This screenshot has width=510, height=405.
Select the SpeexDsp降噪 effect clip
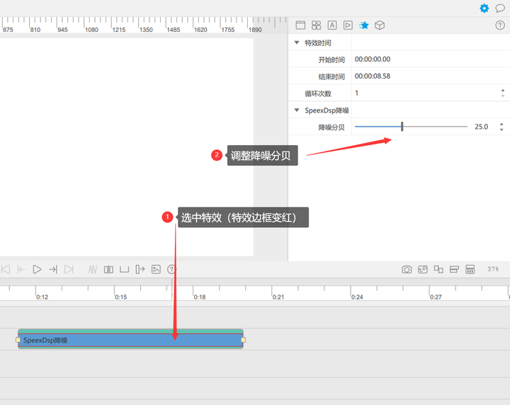pyautogui.click(x=130, y=340)
